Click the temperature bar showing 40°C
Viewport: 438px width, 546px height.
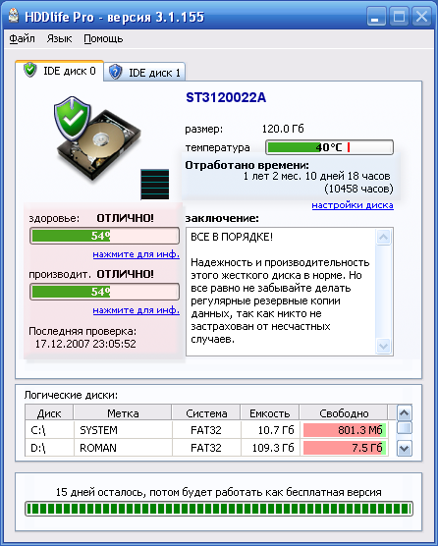pos(329,147)
